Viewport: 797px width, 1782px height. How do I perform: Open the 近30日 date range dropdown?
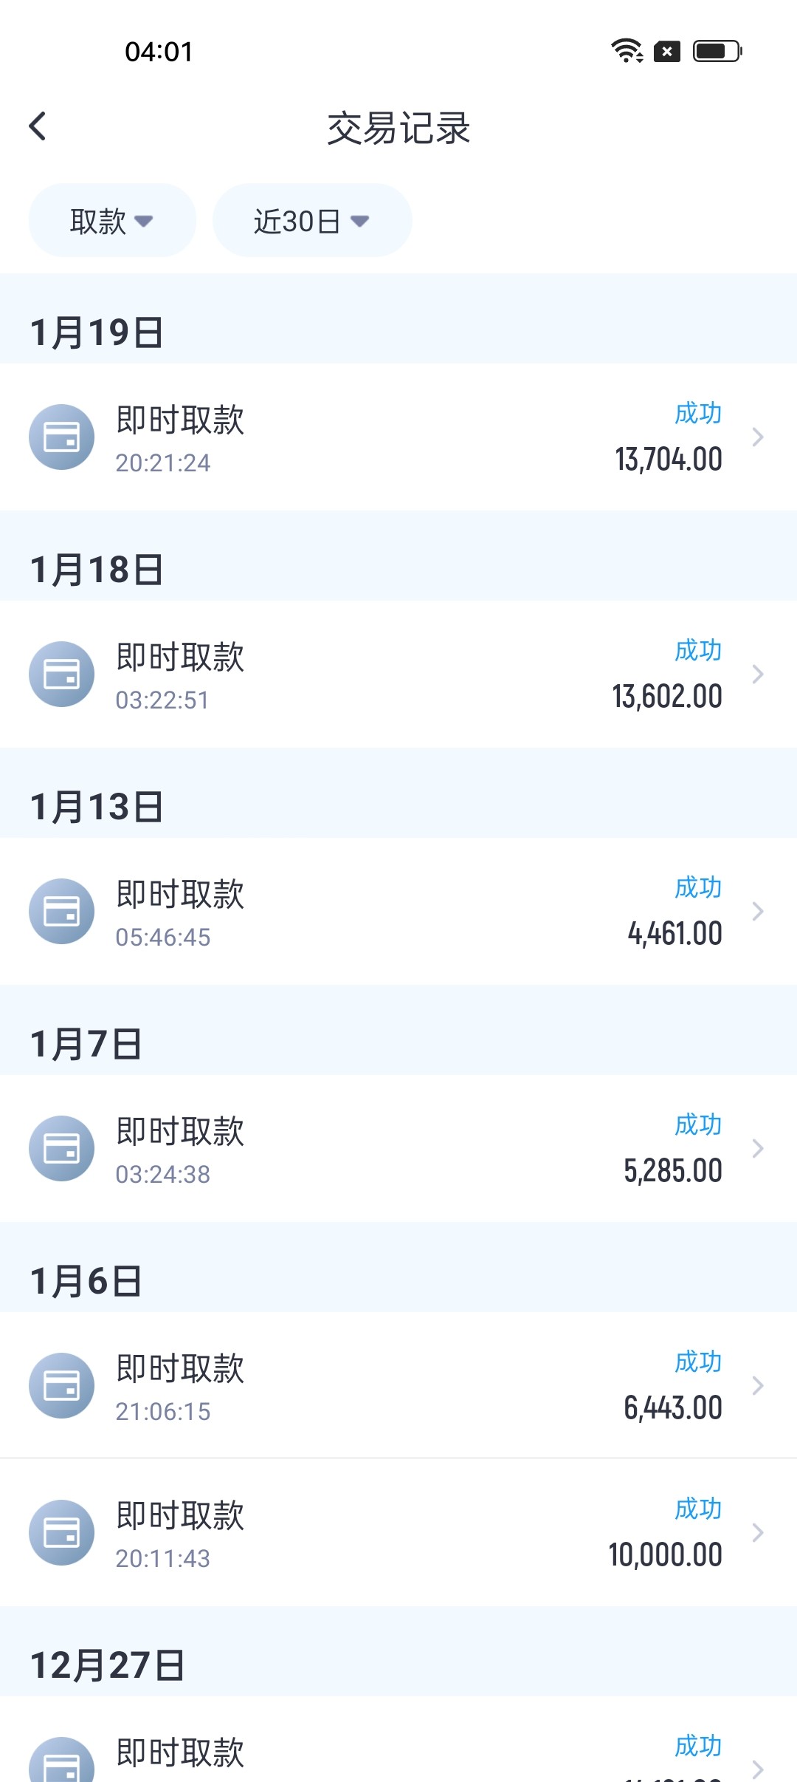[x=311, y=220]
